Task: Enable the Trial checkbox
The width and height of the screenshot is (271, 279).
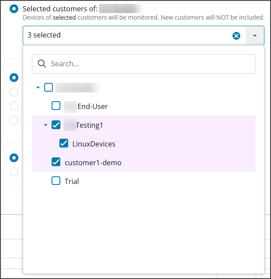Action: pyautogui.click(x=56, y=181)
